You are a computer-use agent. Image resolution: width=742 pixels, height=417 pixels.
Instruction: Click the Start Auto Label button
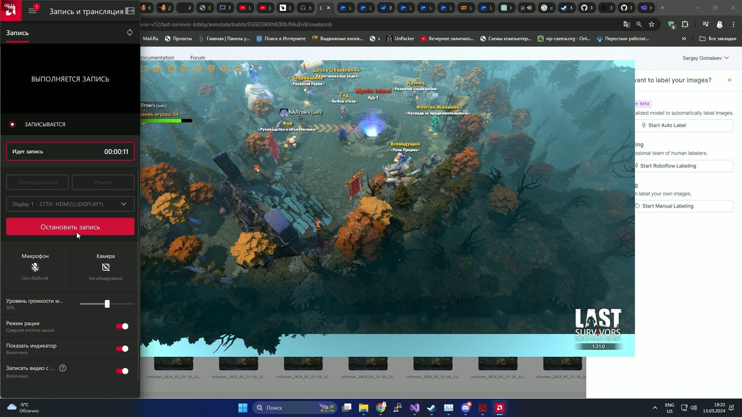pyautogui.click(x=684, y=125)
